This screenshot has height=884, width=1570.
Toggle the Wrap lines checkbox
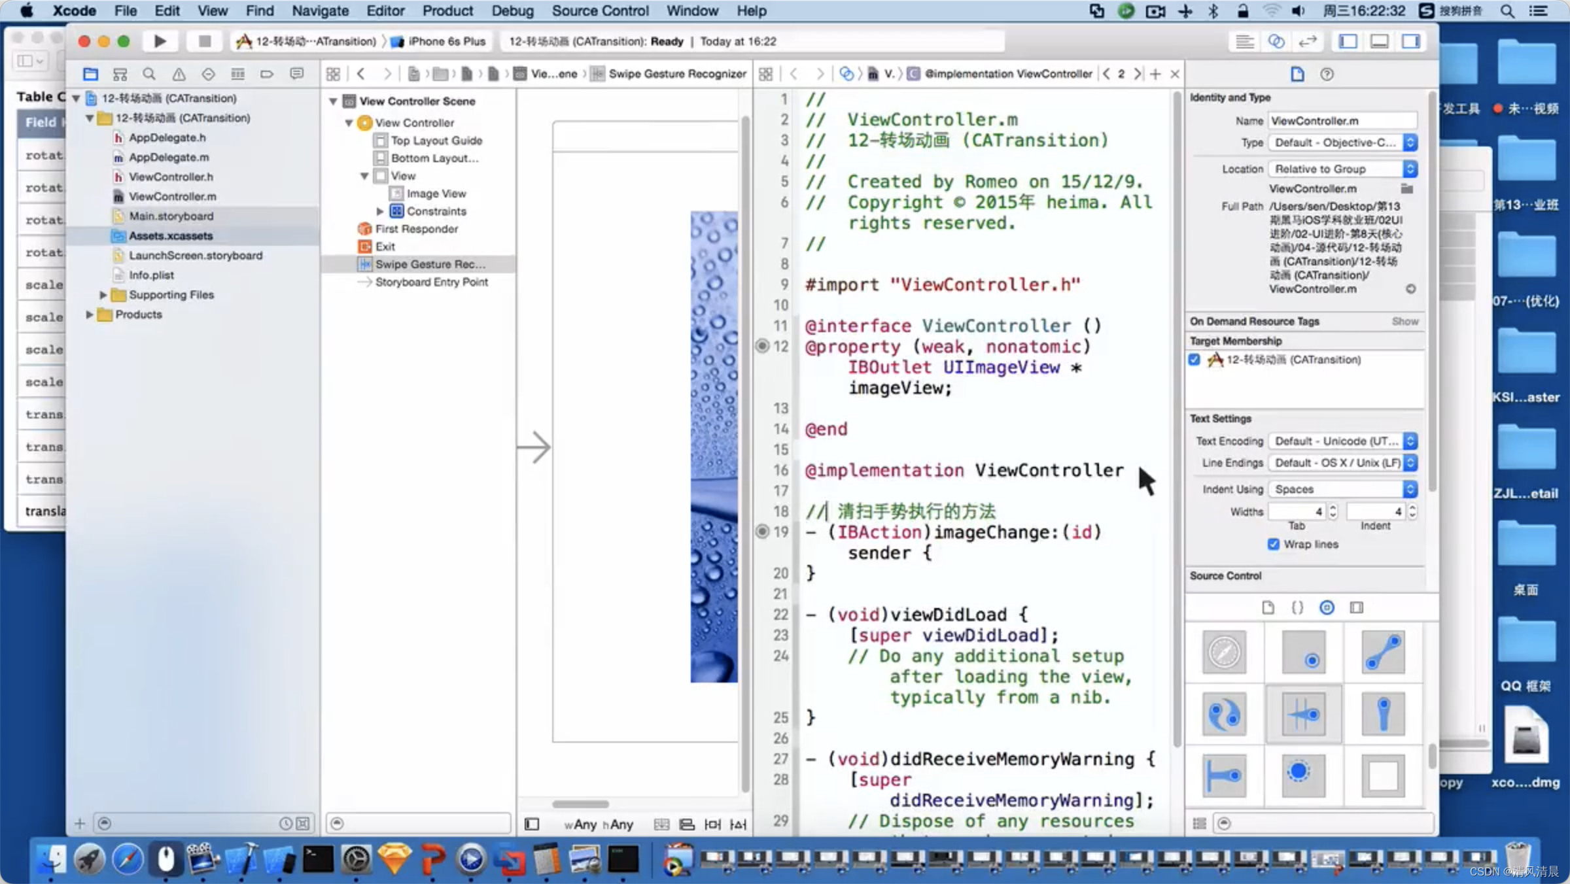(x=1274, y=545)
